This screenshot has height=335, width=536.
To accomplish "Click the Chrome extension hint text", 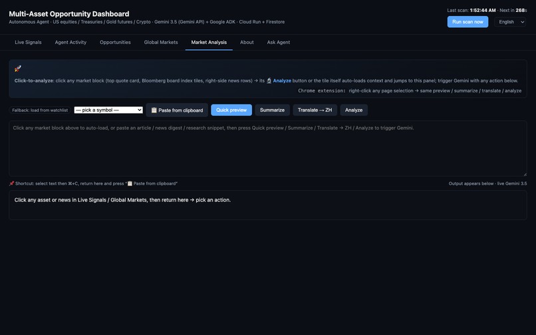I will point(410,90).
